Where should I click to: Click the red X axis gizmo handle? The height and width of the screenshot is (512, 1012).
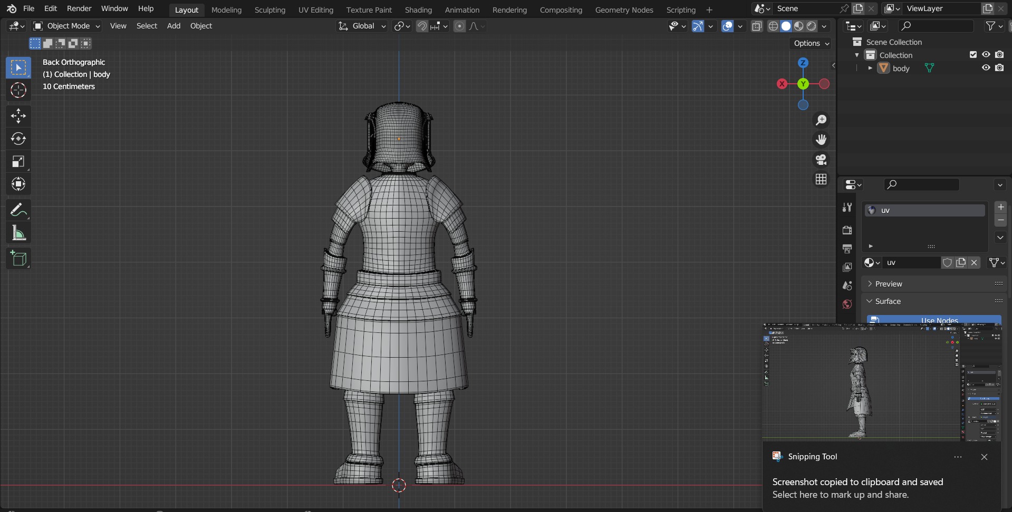782,84
